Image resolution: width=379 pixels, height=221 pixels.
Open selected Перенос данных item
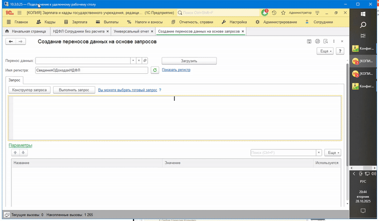point(145,61)
